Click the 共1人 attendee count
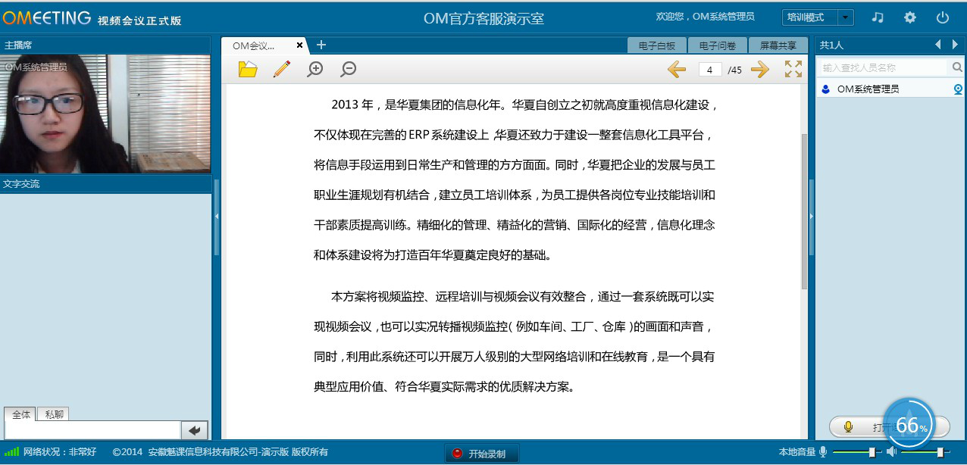The width and height of the screenshot is (967, 465). [832, 45]
